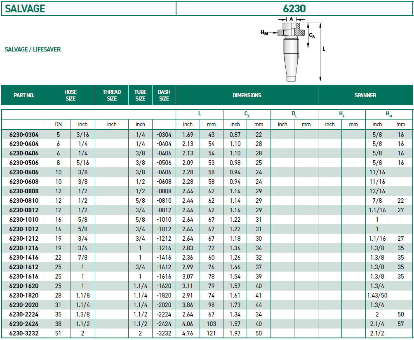Viewport: 414px width, 340px height.
Task: Select part number 6230-0608
Action: click(x=24, y=182)
